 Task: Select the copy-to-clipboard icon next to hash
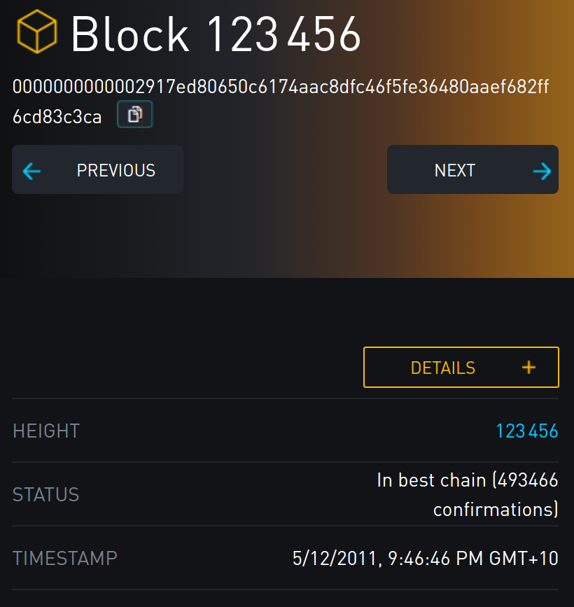[x=134, y=114]
